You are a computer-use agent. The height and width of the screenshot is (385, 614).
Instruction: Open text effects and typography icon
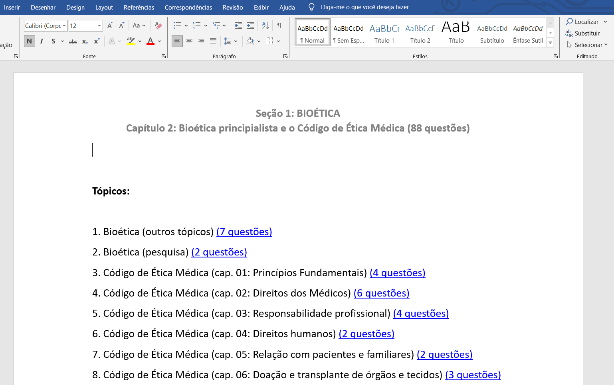click(x=112, y=41)
